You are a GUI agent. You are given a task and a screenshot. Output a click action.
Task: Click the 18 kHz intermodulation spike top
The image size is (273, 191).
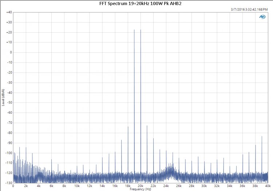click(x=128, y=127)
